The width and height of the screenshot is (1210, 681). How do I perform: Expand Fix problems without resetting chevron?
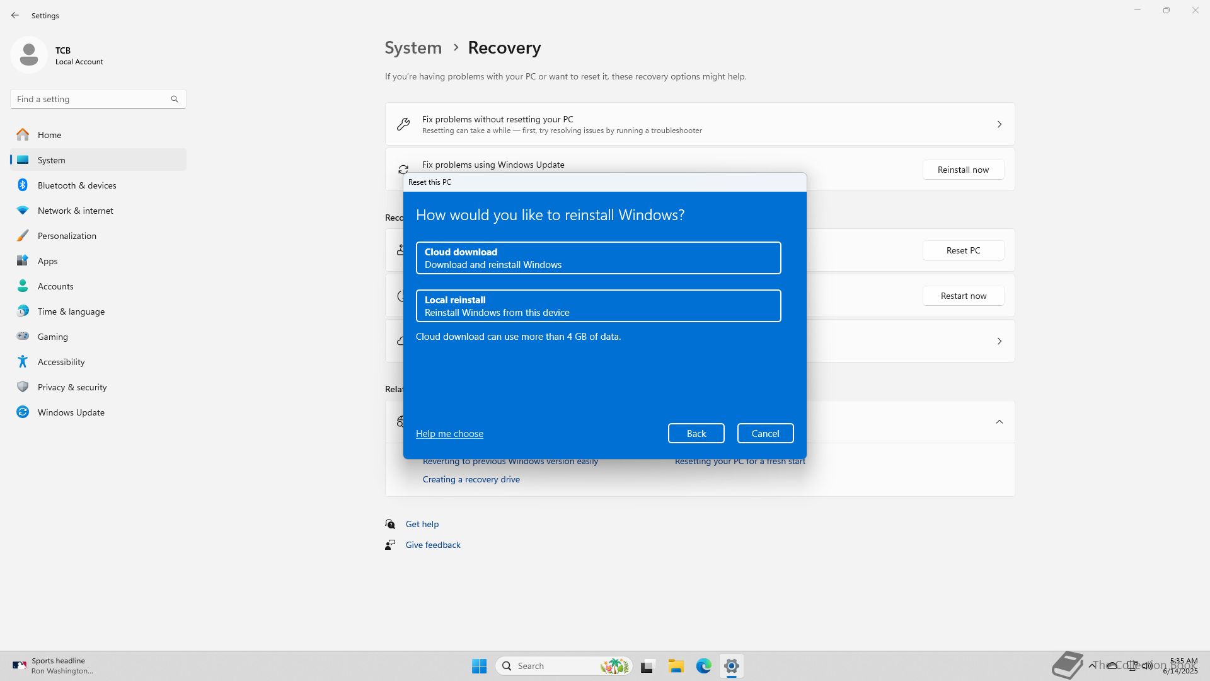pos(999,124)
